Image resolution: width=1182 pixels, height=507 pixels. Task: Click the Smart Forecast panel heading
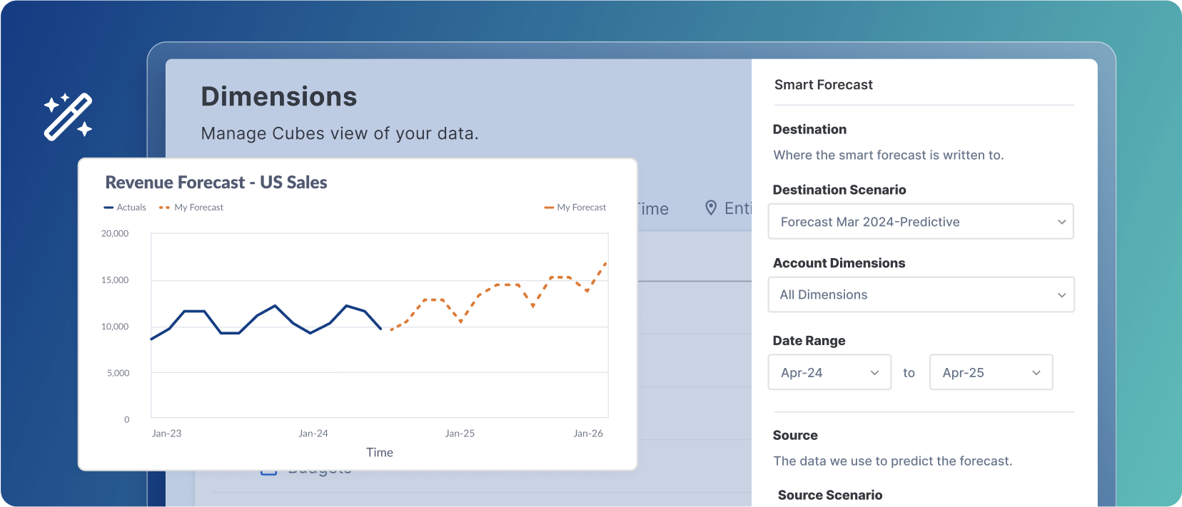[x=823, y=85]
